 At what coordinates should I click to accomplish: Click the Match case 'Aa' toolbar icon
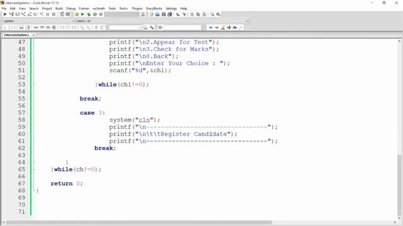coord(234,28)
